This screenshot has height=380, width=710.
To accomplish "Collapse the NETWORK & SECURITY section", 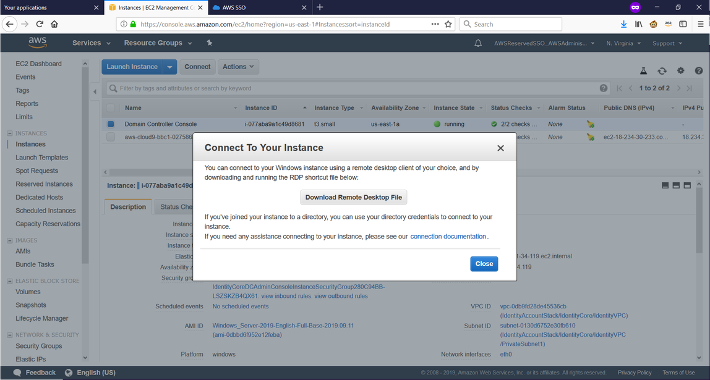I will coord(9,336).
